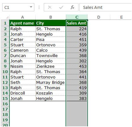Viewport: 132px width, 127px height.
Task: Click the City header cell
Action: coord(51,23)
